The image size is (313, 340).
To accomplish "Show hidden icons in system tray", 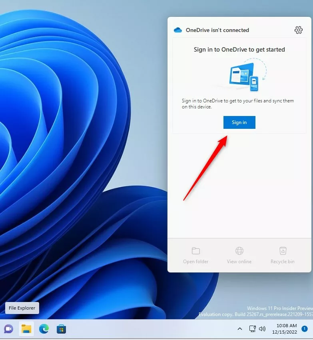I will pyautogui.click(x=240, y=329).
